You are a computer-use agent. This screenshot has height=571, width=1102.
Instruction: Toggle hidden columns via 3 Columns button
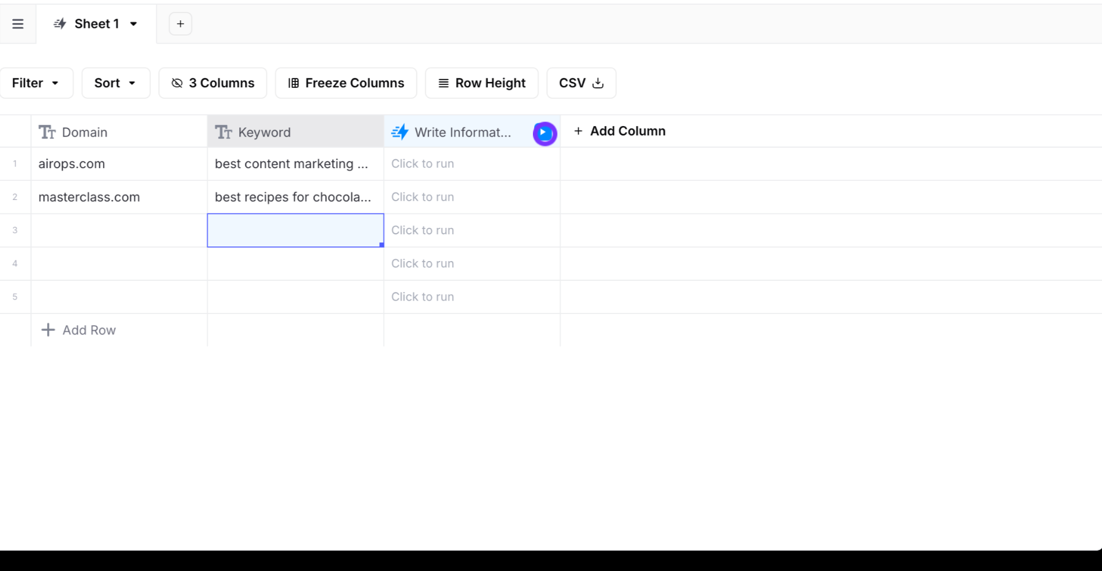coord(212,83)
